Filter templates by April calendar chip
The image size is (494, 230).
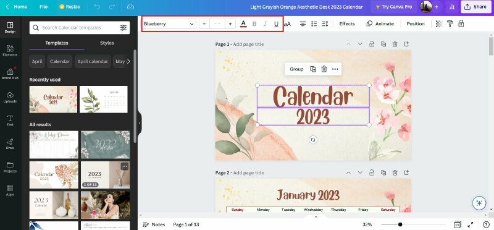tap(93, 62)
